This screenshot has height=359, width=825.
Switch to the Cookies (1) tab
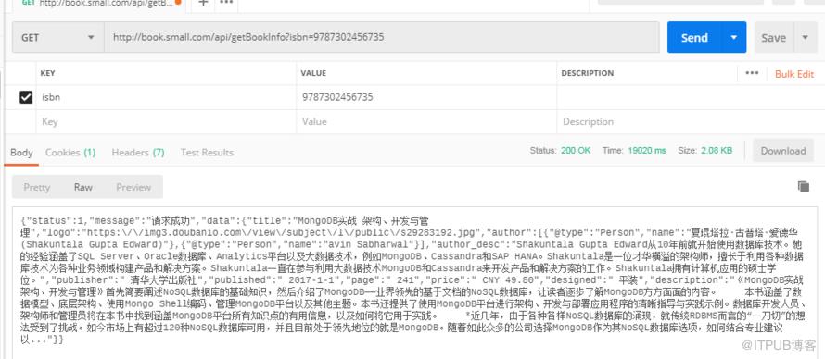coord(70,153)
